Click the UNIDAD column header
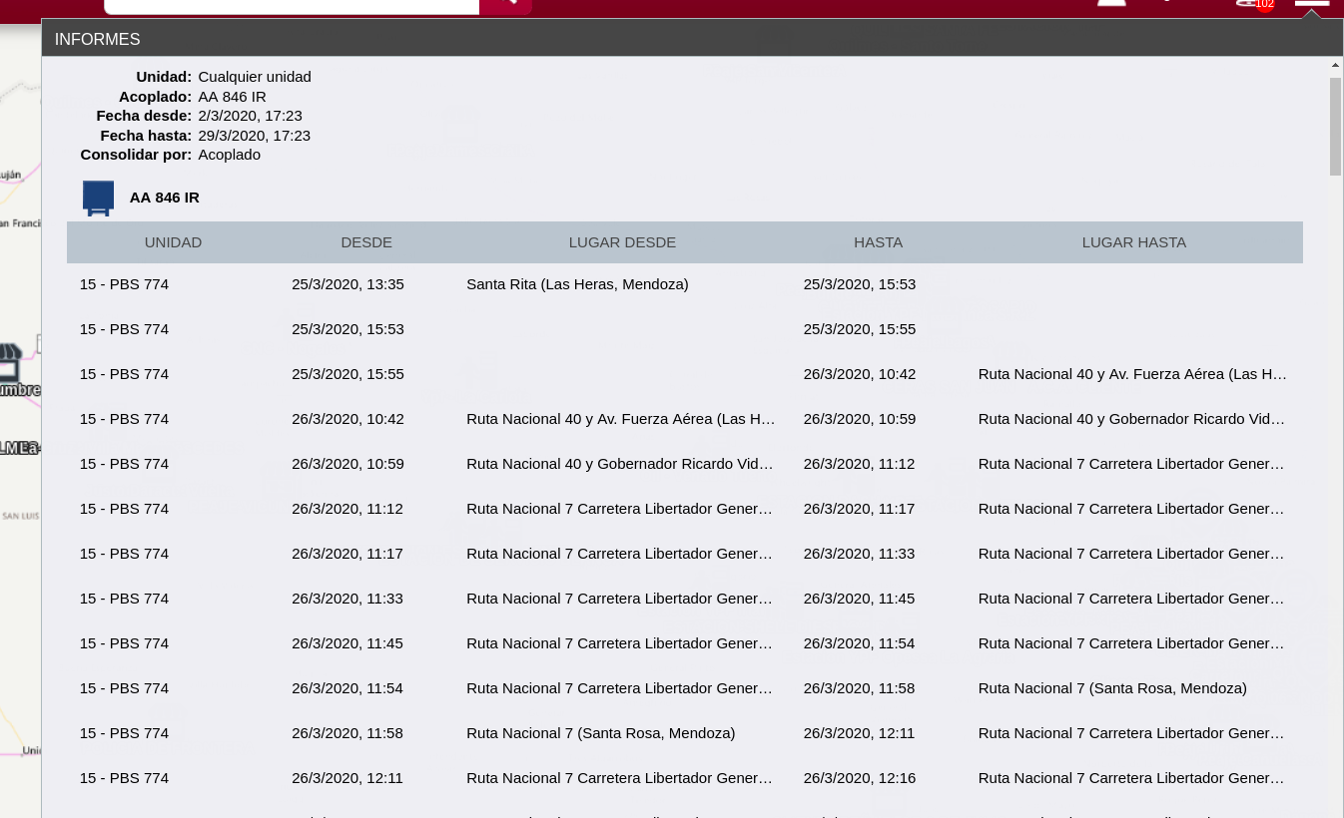 click(173, 242)
